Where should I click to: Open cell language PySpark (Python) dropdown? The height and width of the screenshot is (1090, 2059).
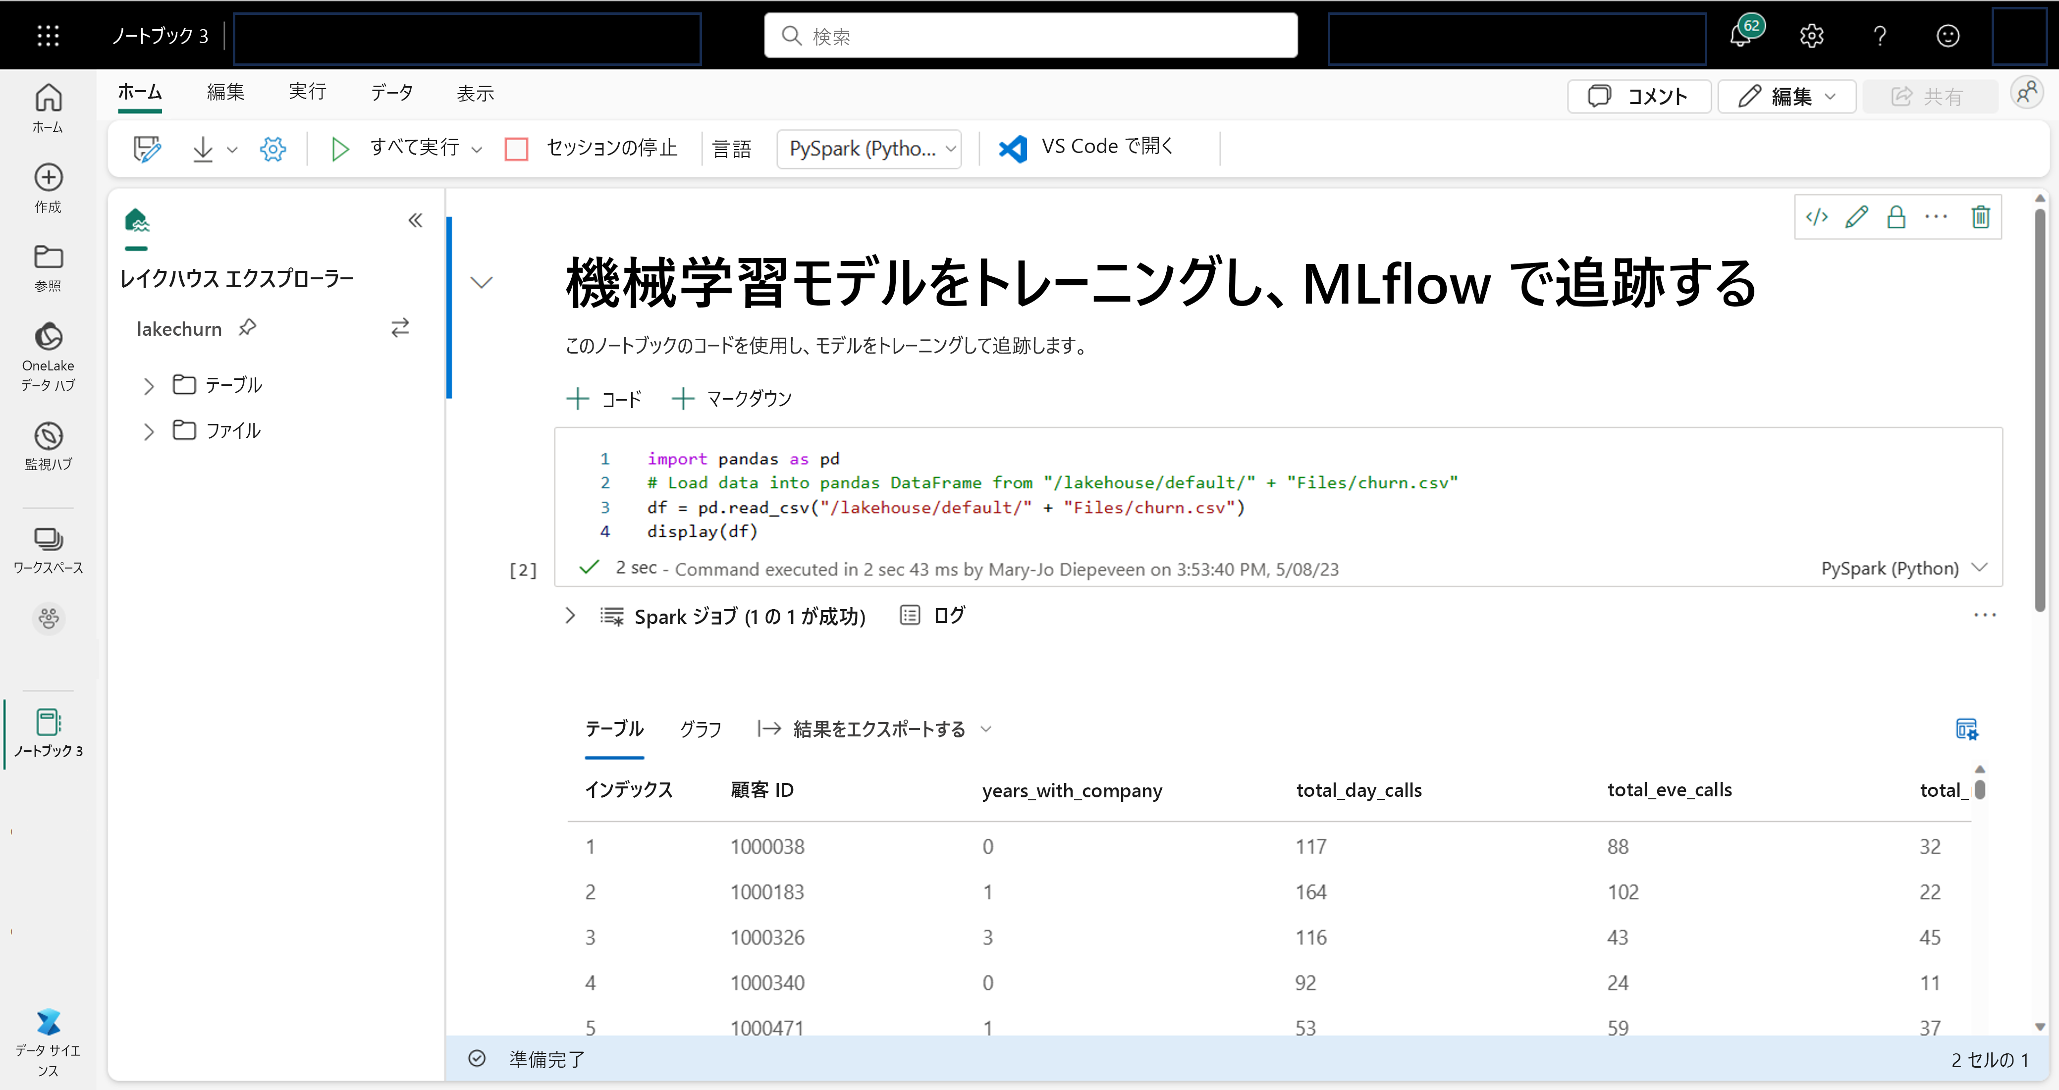click(1904, 568)
